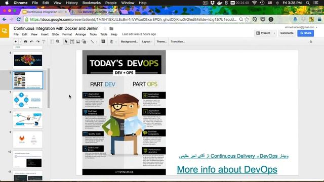Click the Today's DevOps infographic image
The width and height of the screenshot is (324, 182).
124,113
